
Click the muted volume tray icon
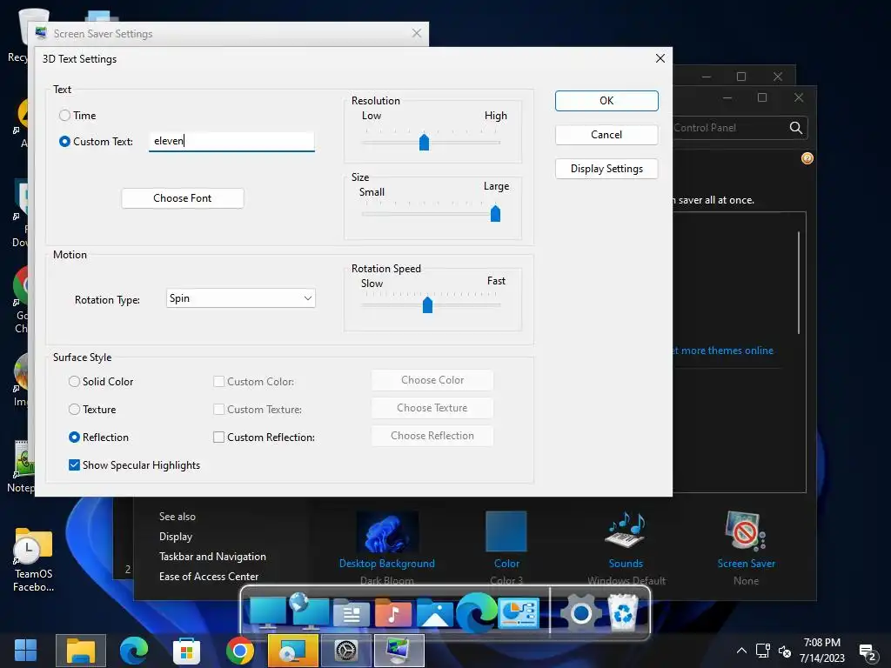(785, 651)
